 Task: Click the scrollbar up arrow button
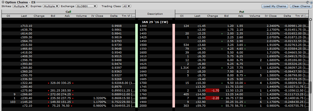click(x=310, y=20)
